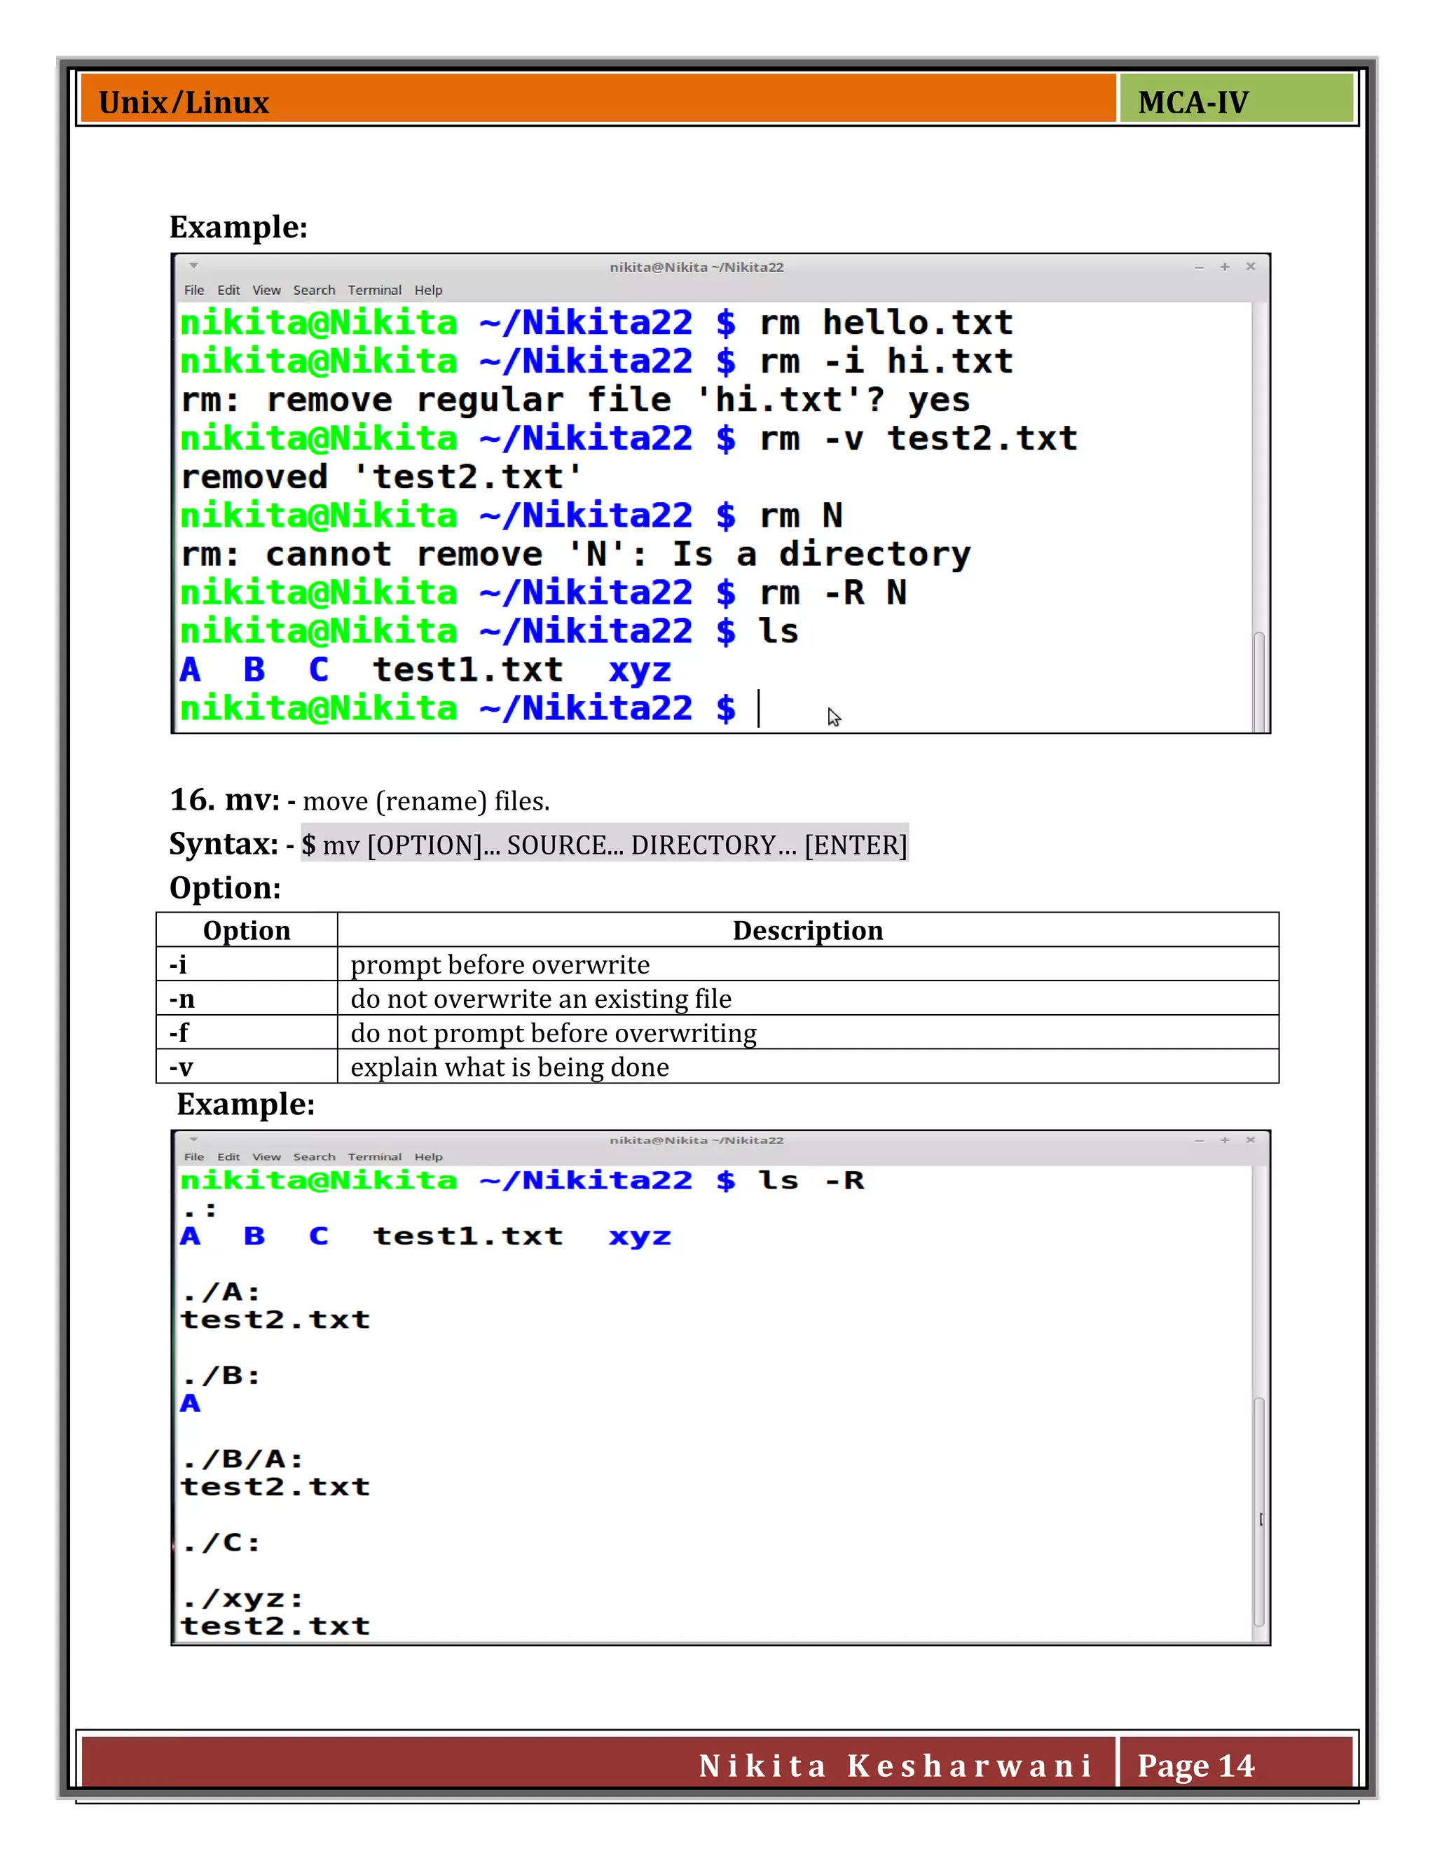The height and width of the screenshot is (1856, 1435).
Task: Open File menu in bottom terminal window
Action: (x=194, y=1156)
